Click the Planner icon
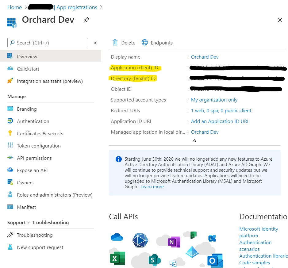Image resolution: width=288 pixels, height=268 pixels. [194, 235]
